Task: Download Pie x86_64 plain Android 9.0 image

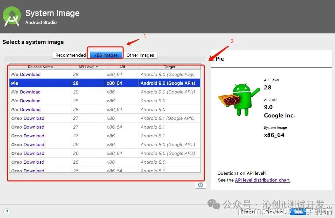Action: tap(30, 109)
